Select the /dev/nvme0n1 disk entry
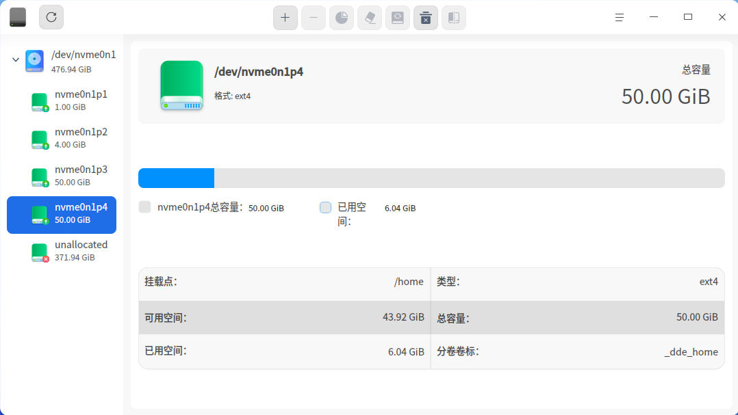 [62, 61]
